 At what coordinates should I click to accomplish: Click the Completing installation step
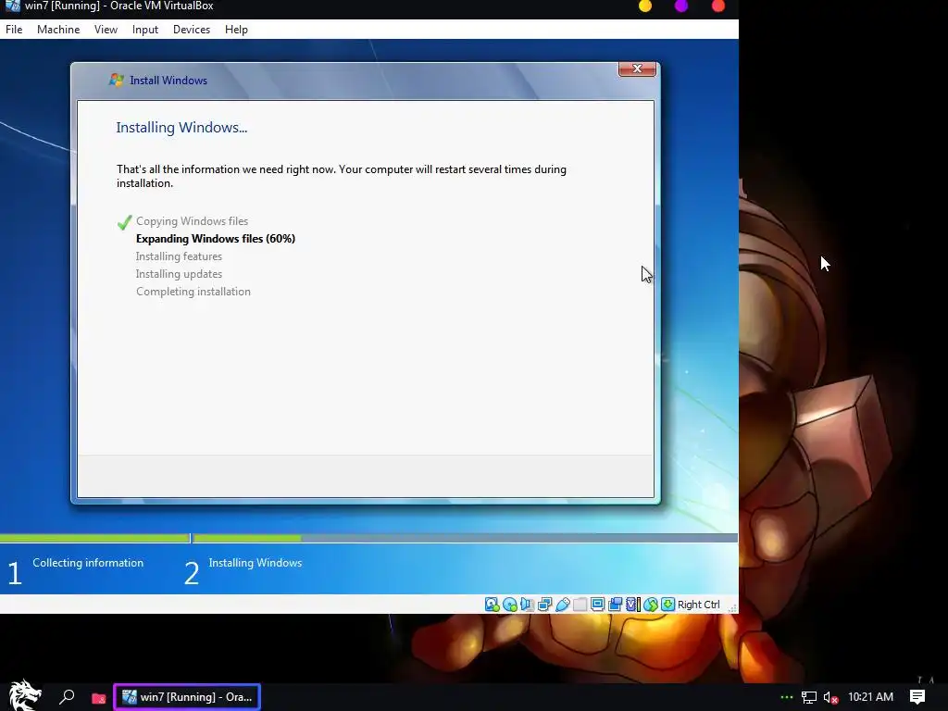tap(193, 292)
